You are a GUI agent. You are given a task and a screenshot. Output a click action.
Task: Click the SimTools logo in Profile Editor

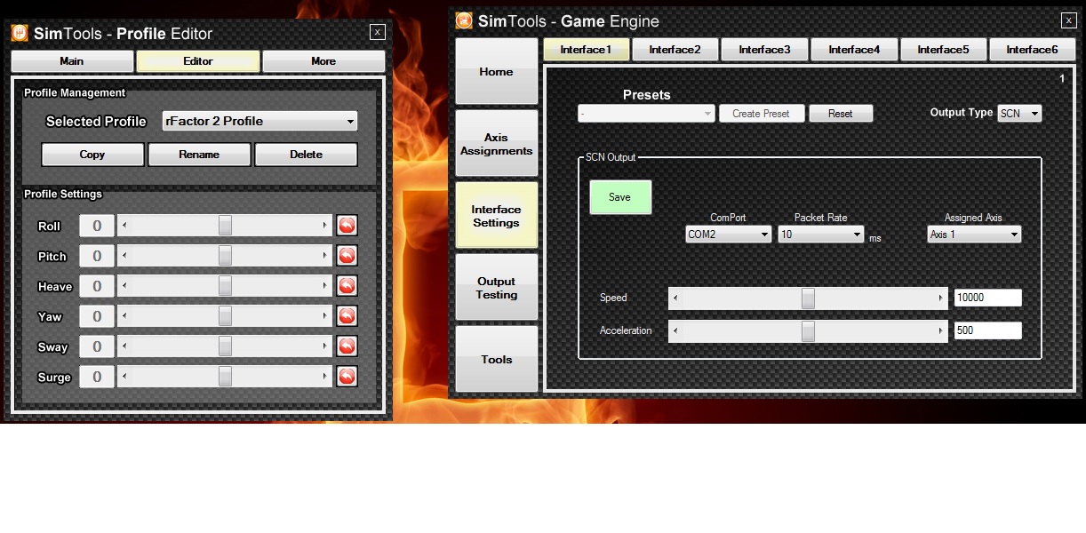[20, 34]
